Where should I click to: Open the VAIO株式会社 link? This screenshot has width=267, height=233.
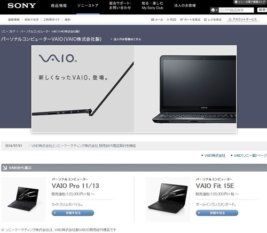pos(215,156)
